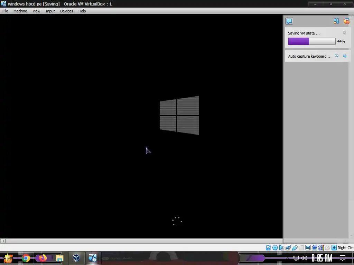Click the shared folders indicator
This screenshot has width=354, height=265.
coord(301,248)
